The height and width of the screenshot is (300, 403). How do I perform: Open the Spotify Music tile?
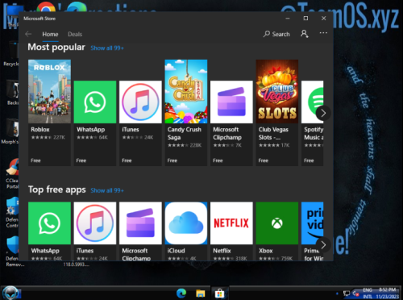tap(312, 123)
